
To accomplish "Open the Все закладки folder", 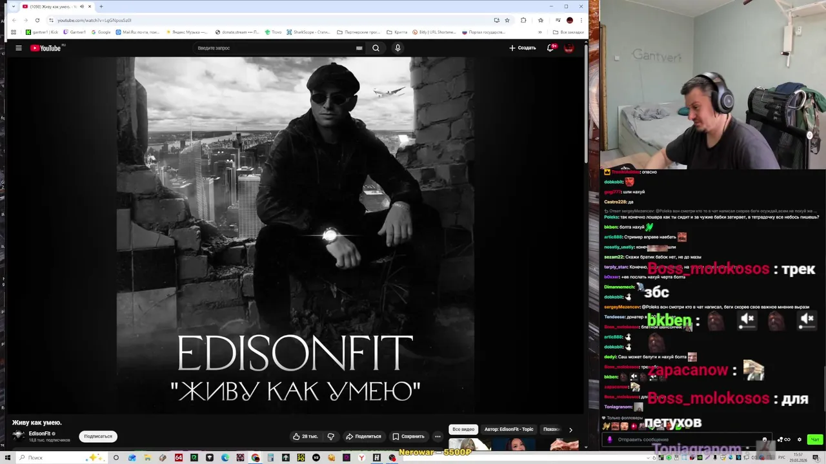I will pyautogui.click(x=569, y=32).
